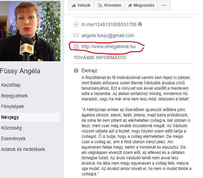Click the RSS follow icon on Követem
This screenshot has height=178, width=203.
tap(100, 5)
